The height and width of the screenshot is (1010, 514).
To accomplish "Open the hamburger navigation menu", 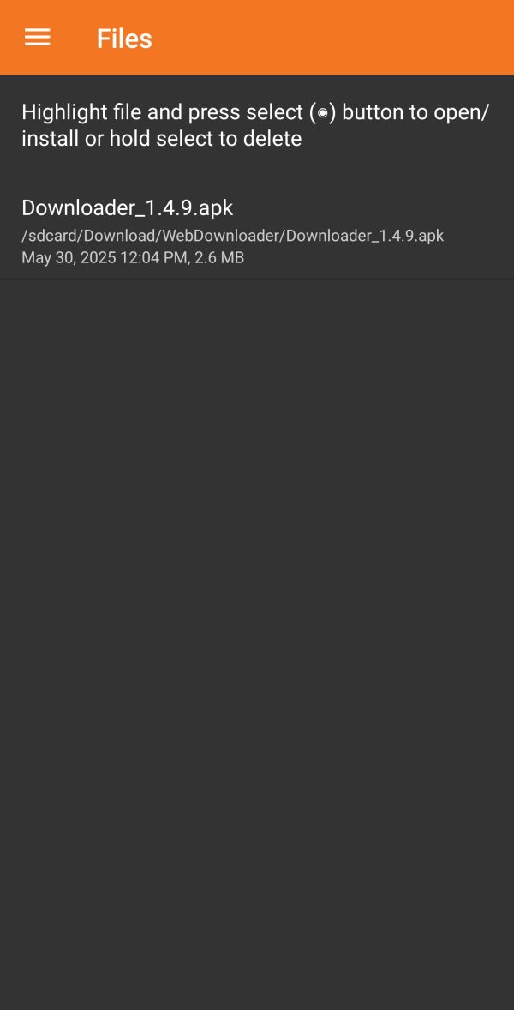I will (x=38, y=38).
